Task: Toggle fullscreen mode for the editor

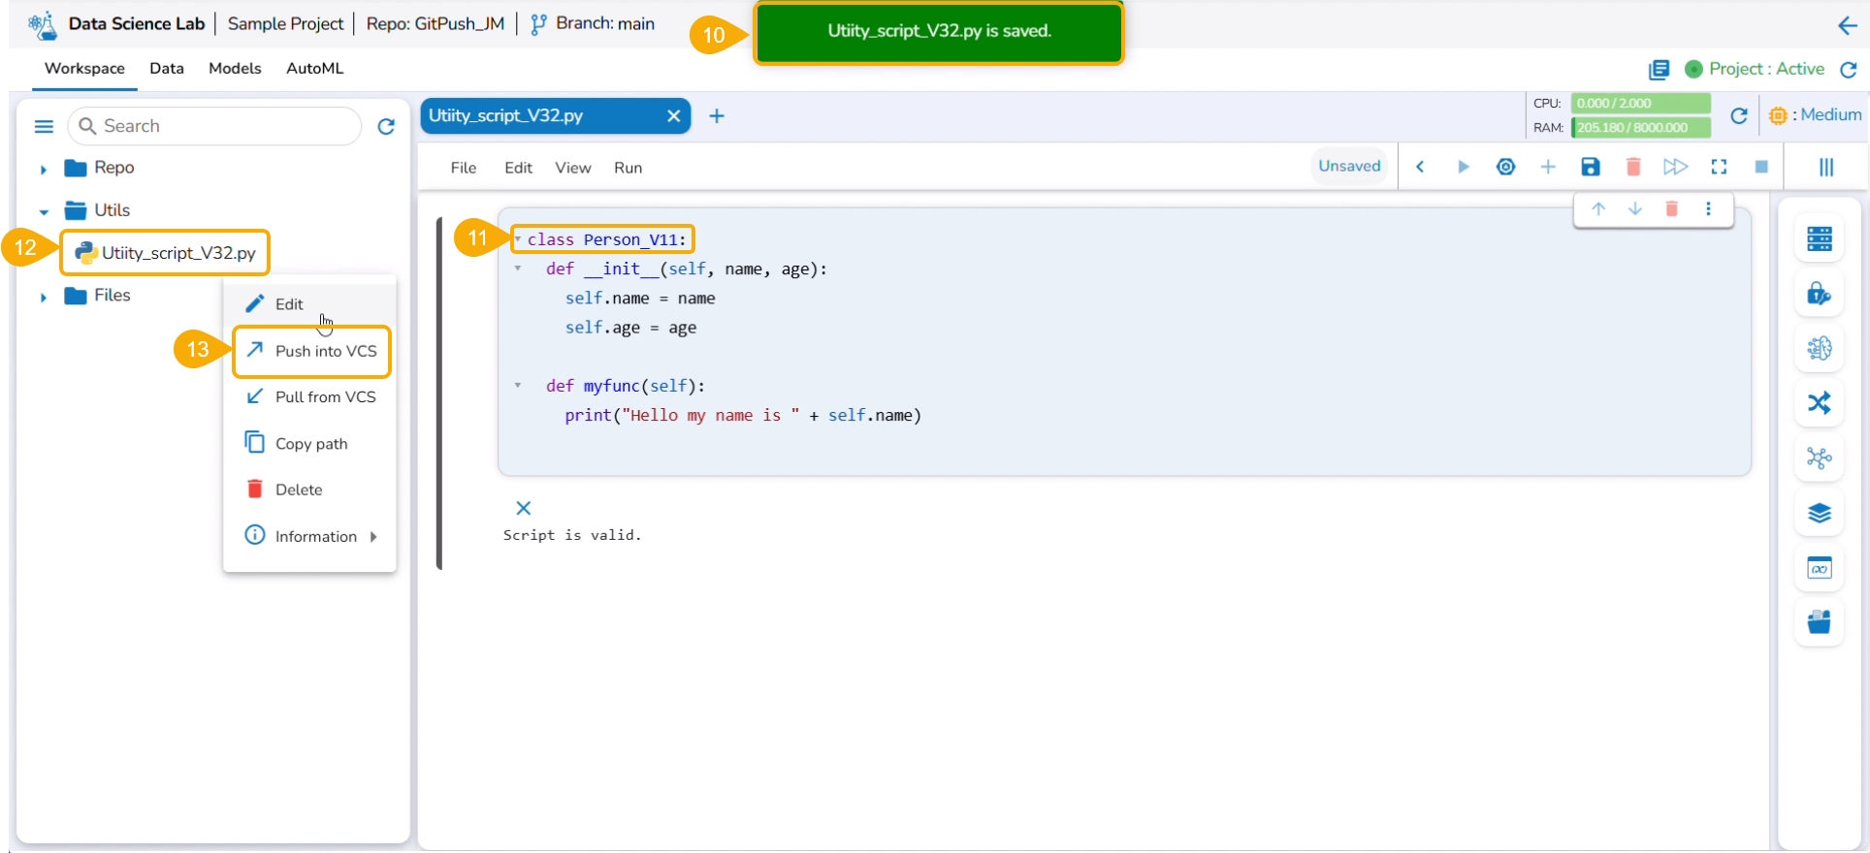Action: [x=1718, y=168]
